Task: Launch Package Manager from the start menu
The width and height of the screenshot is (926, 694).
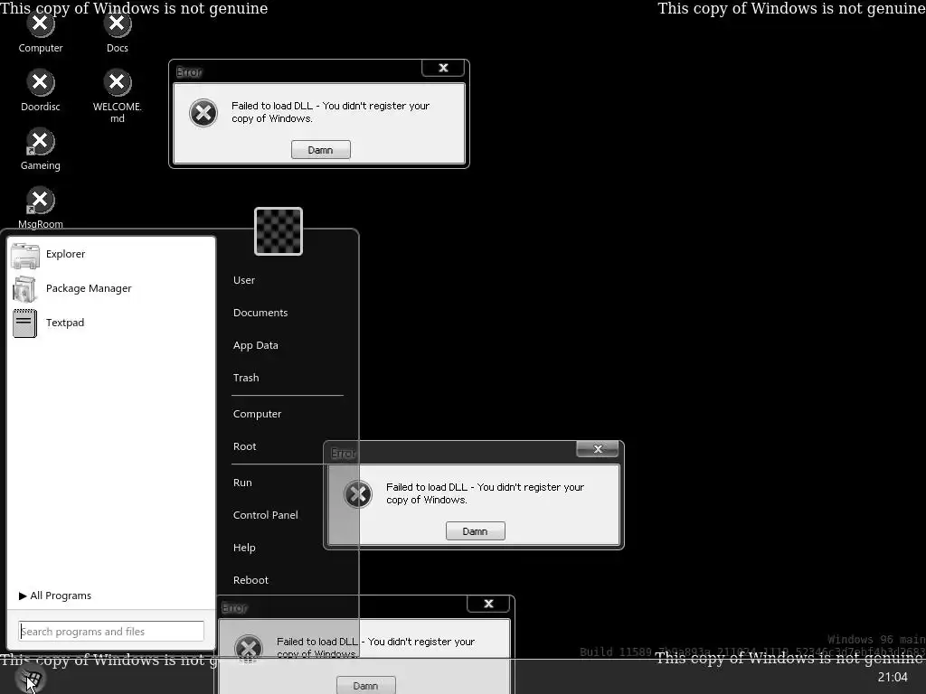Action: click(x=111, y=288)
